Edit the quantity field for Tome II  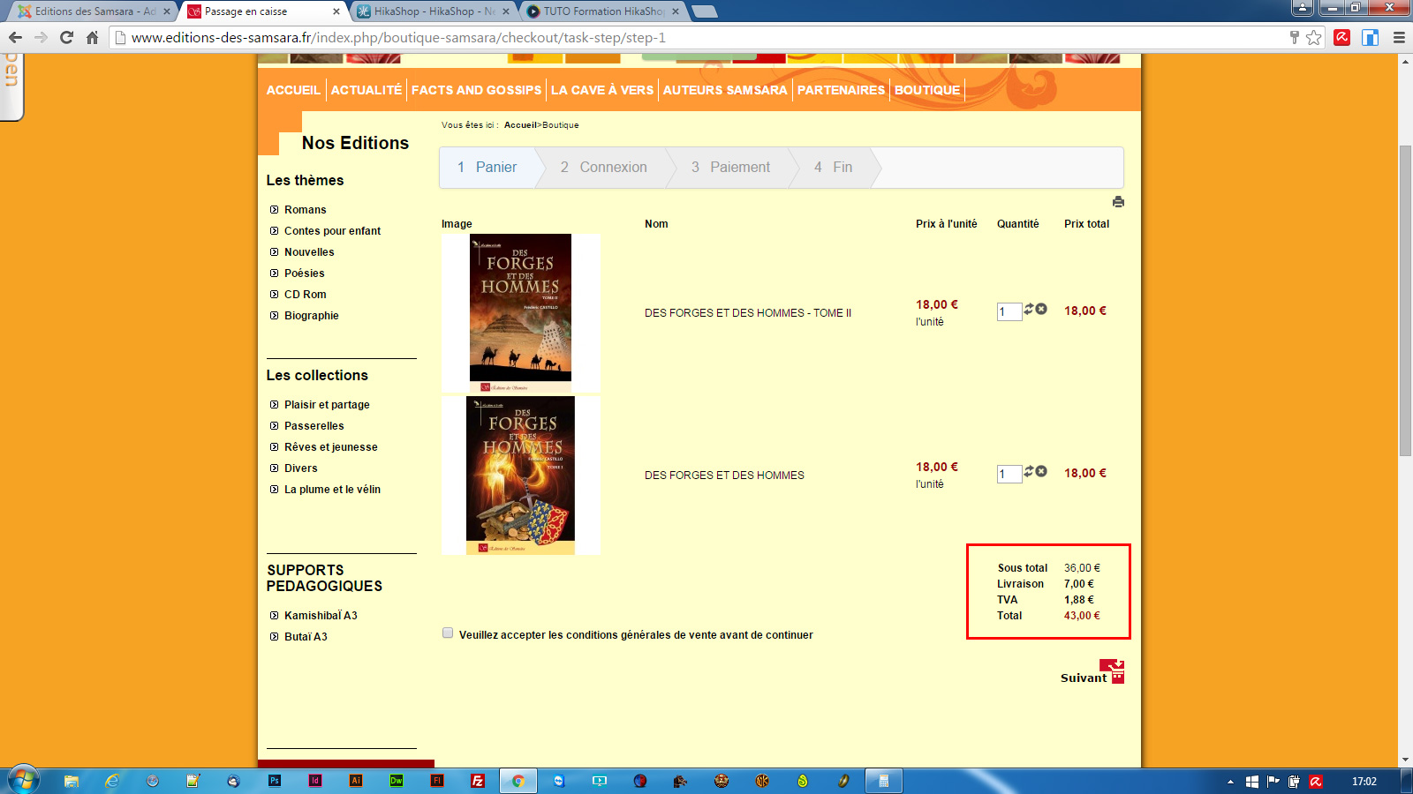[x=1009, y=311]
